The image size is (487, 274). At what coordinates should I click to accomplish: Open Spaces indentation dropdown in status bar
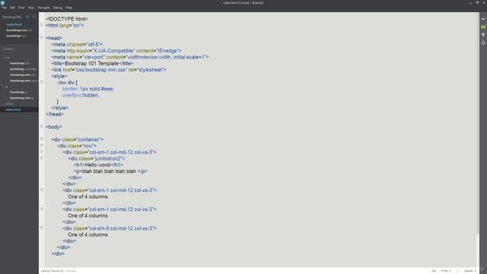pyautogui.click(x=470, y=271)
